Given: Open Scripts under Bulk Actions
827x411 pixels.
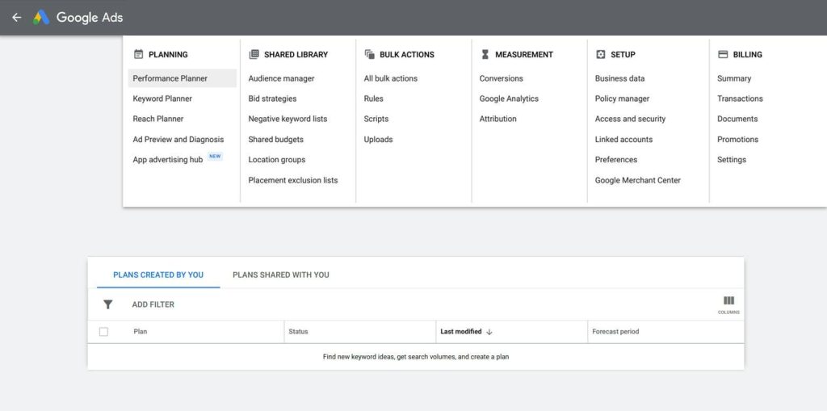Looking at the screenshot, I should [x=376, y=119].
